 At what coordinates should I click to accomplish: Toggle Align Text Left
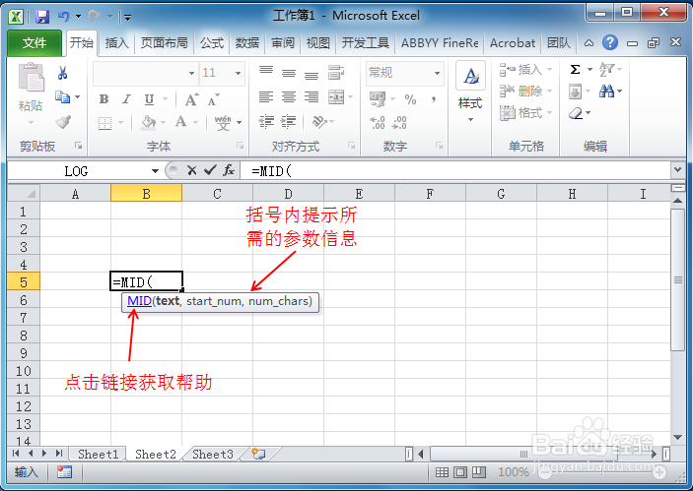tap(266, 96)
